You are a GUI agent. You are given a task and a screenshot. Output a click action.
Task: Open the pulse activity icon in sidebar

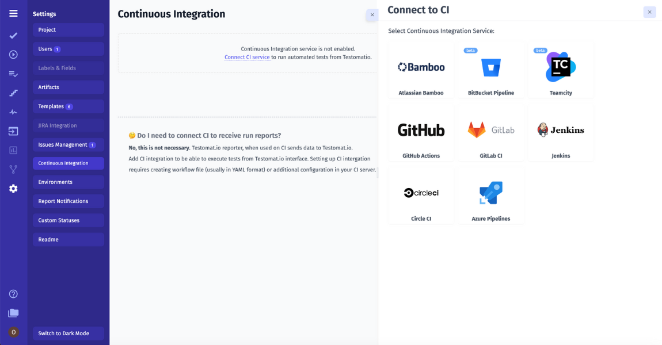click(x=13, y=112)
